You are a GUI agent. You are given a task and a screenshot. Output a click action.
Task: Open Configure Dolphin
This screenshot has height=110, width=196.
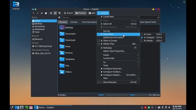118,75
